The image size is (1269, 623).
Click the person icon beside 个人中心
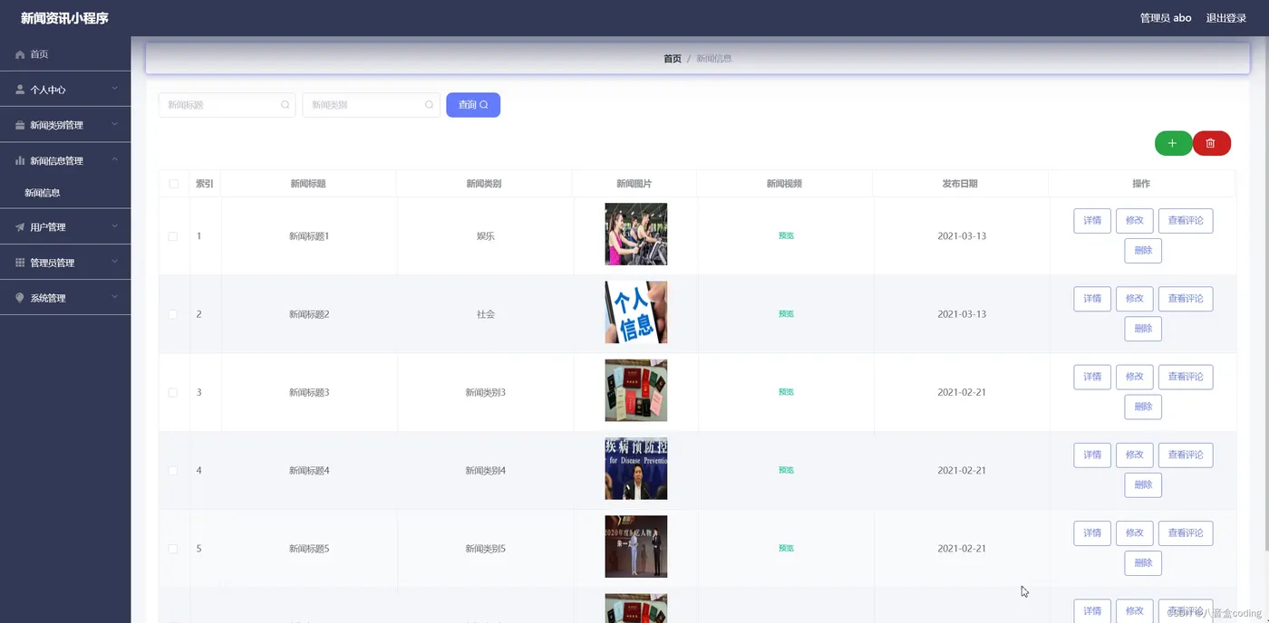point(20,90)
